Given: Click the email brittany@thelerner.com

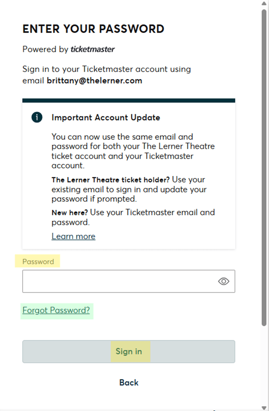Looking at the screenshot, I should (94, 80).
